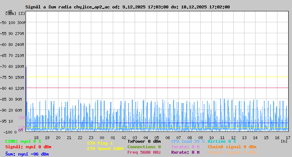Click the horizontal yellow line in the graph
The width and height of the screenshot is (292, 157).
157,77
